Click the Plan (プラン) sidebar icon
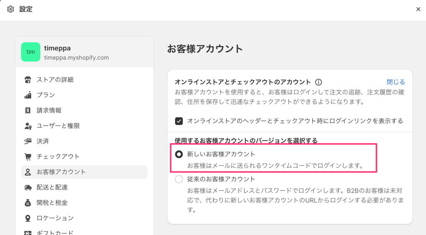This screenshot has width=426, height=235. [28, 95]
